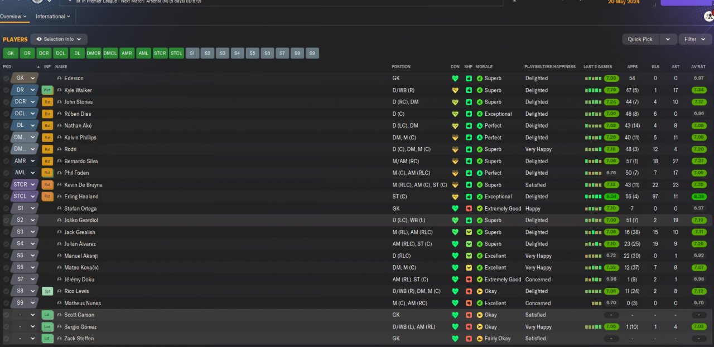Click the Rst badge next to Rodri
This screenshot has width=714, height=347.
(47, 149)
